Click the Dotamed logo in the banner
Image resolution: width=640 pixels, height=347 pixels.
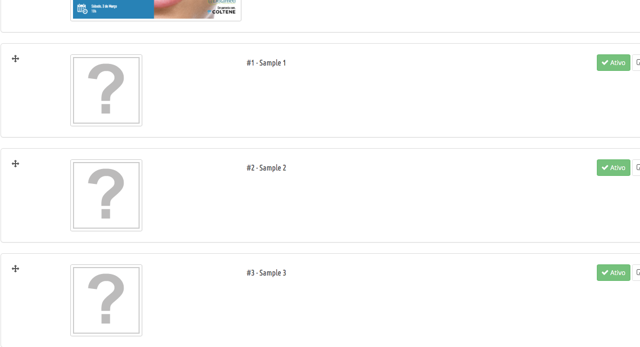(222, 2)
